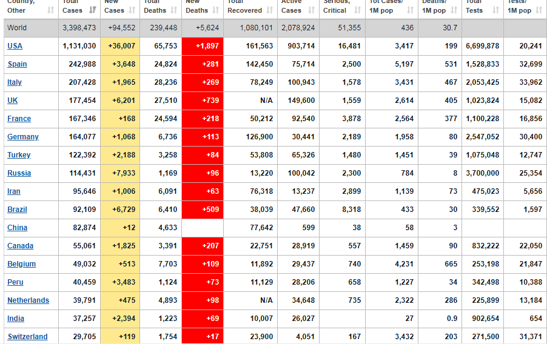Select Canada total cases 55,061
The image size is (547, 344).
84,246
